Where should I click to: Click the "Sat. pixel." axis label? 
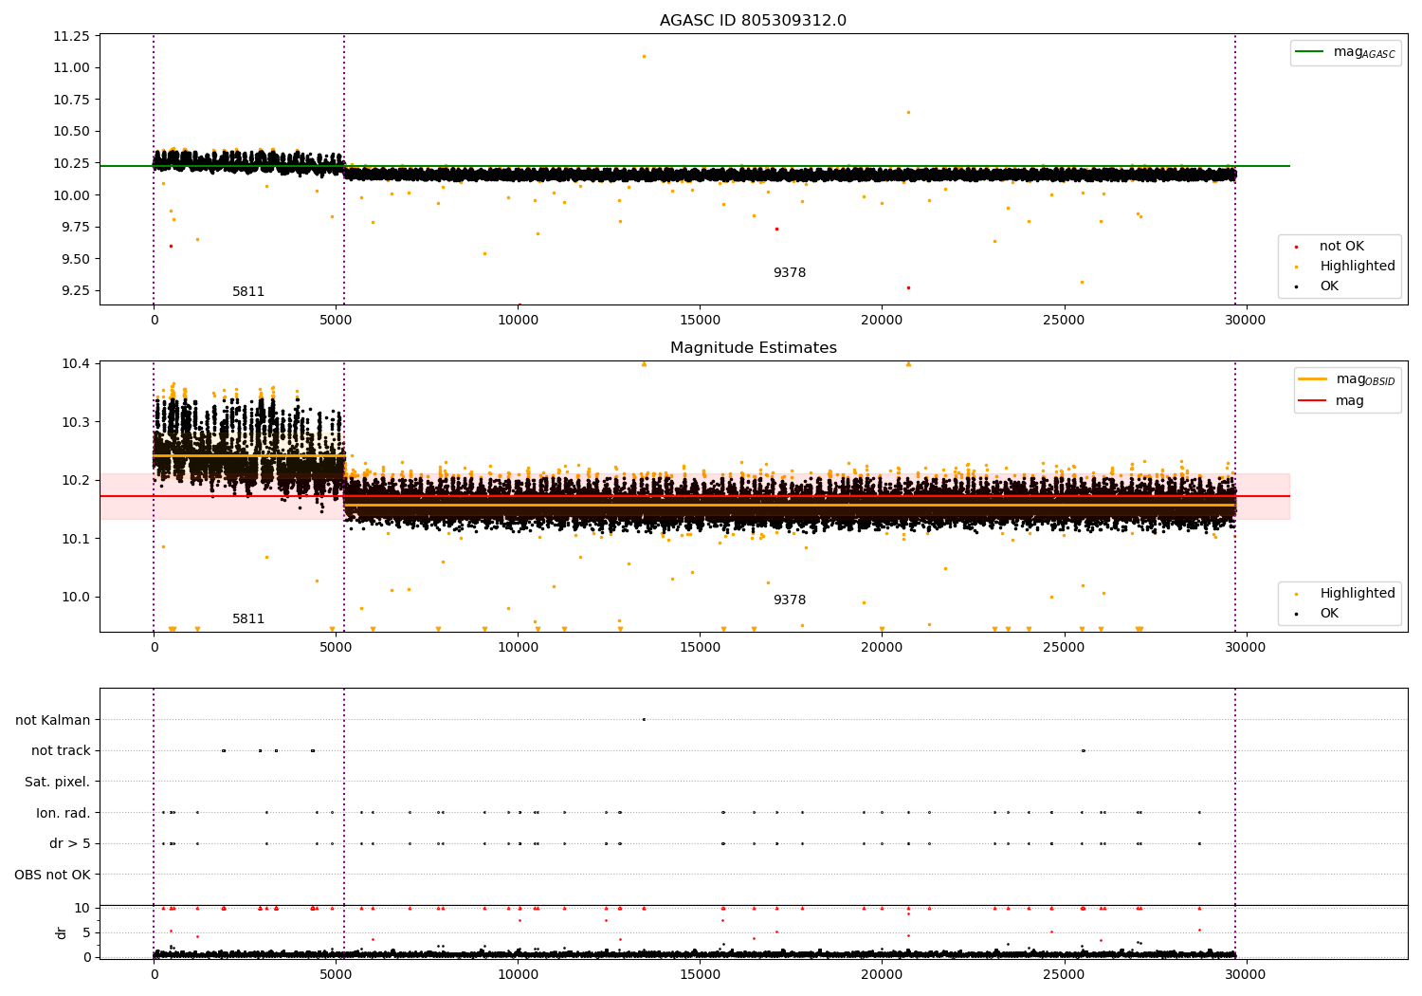pyautogui.click(x=57, y=782)
